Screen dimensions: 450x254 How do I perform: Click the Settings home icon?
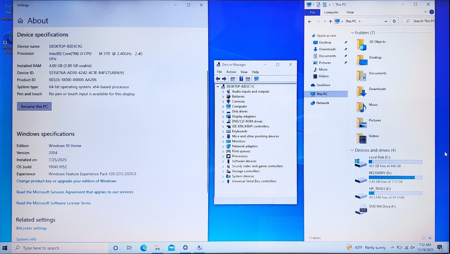[20, 21]
